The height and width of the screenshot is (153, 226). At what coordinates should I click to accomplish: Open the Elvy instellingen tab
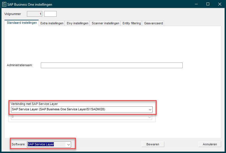point(77,23)
